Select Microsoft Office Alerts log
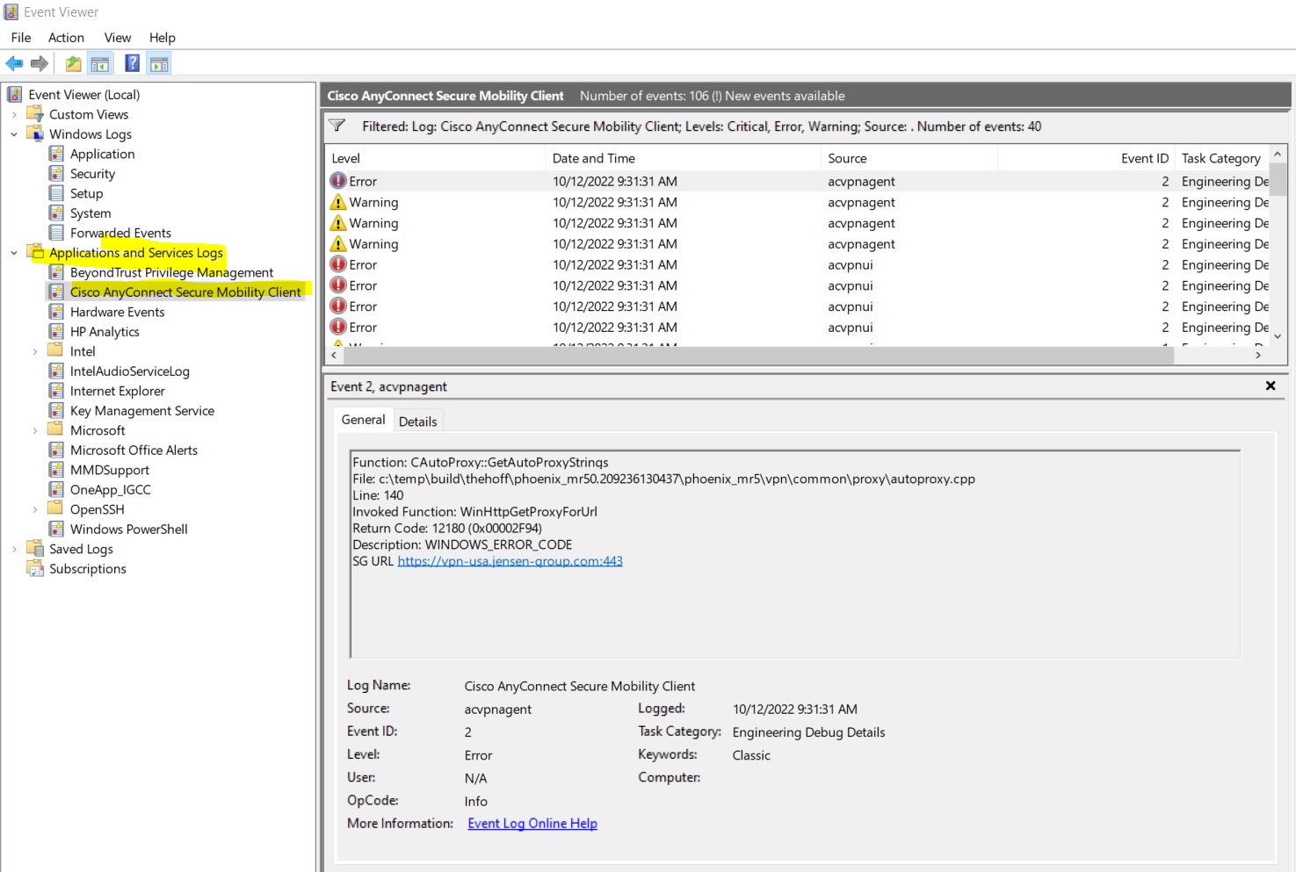 pyautogui.click(x=134, y=450)
